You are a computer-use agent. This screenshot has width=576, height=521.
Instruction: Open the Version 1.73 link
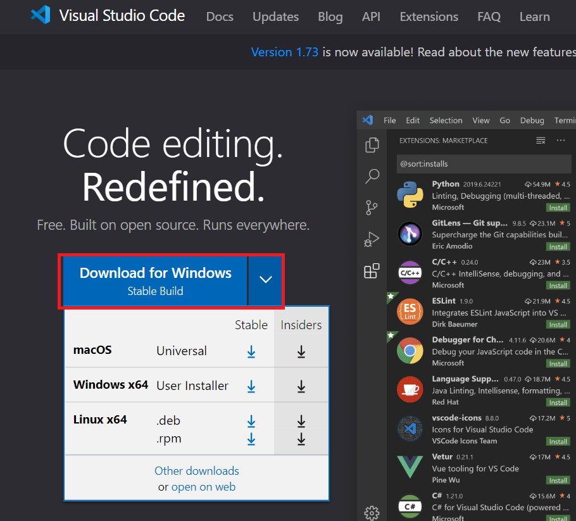tap(285, 52)
